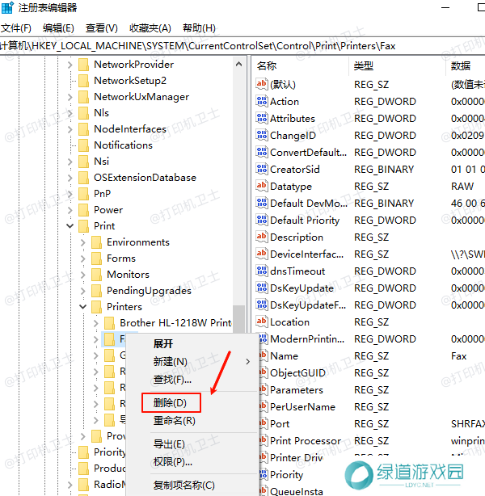
Task: Click the OSExtensionDatabase folder icon
Action: pyautogui.click(x=83, y=178)
